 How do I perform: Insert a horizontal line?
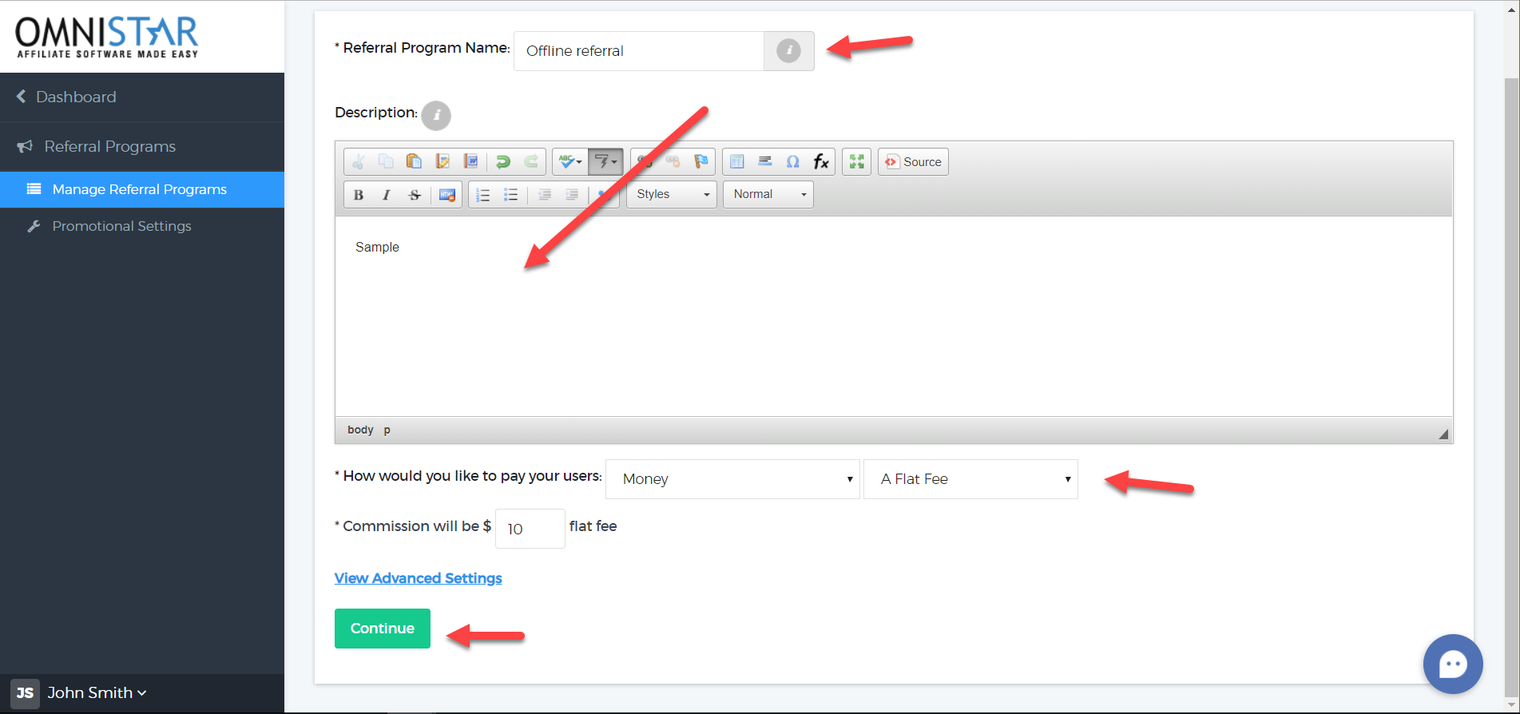(765, 162)
